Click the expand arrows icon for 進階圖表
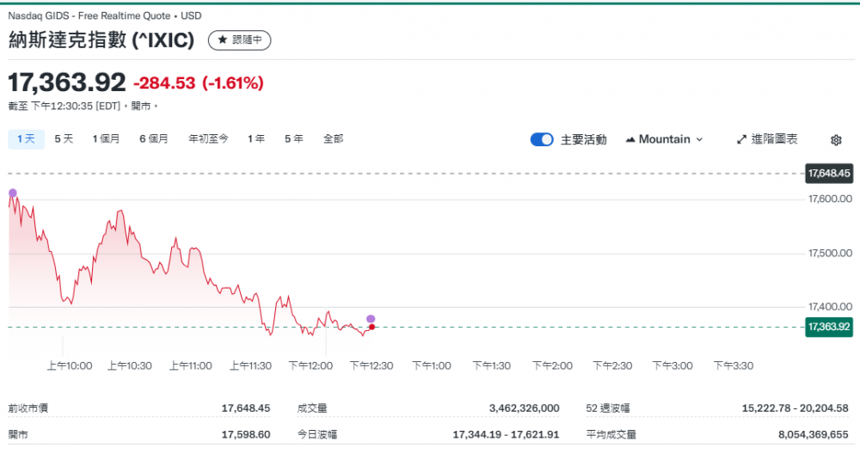 (x=741, y=139)
